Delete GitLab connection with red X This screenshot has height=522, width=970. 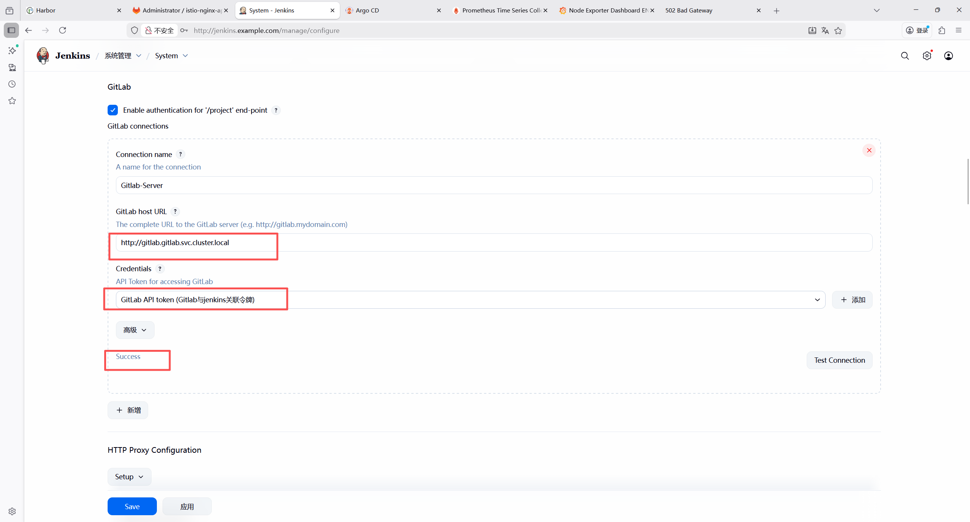tap(869, 151)
